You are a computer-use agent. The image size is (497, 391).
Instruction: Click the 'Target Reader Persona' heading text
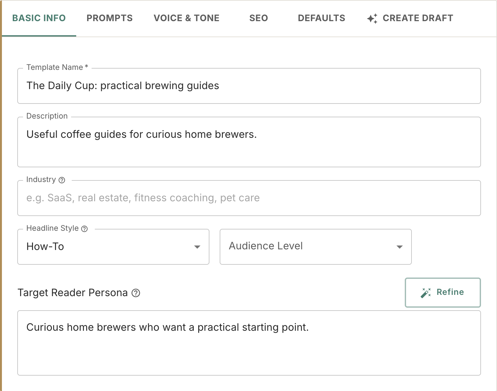[x=73, y=293]
